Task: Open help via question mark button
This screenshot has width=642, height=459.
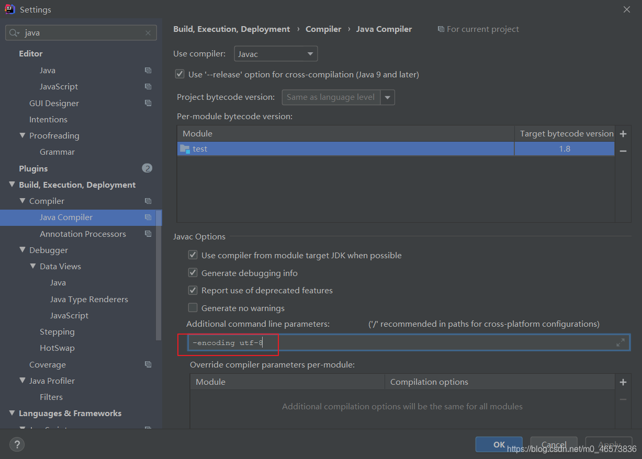Action: pos(17,445)
